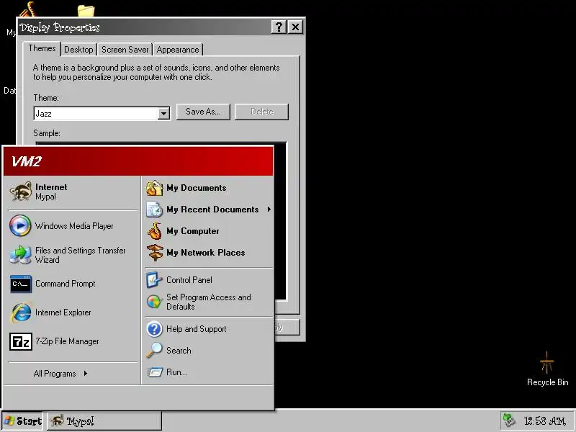Viewport: 576px width, 432px height.
Task: Open Run dialog icon
Action: (155, 372)
